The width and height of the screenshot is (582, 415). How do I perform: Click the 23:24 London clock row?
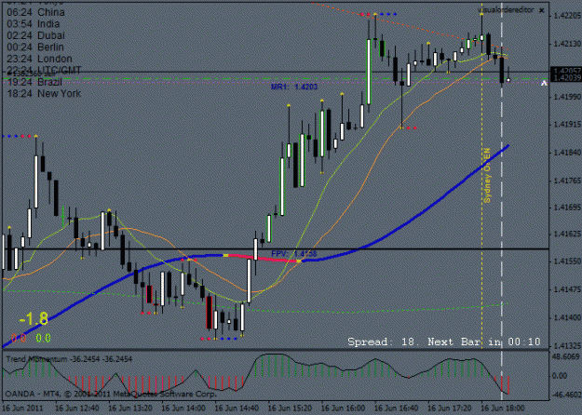pos(39,59)
